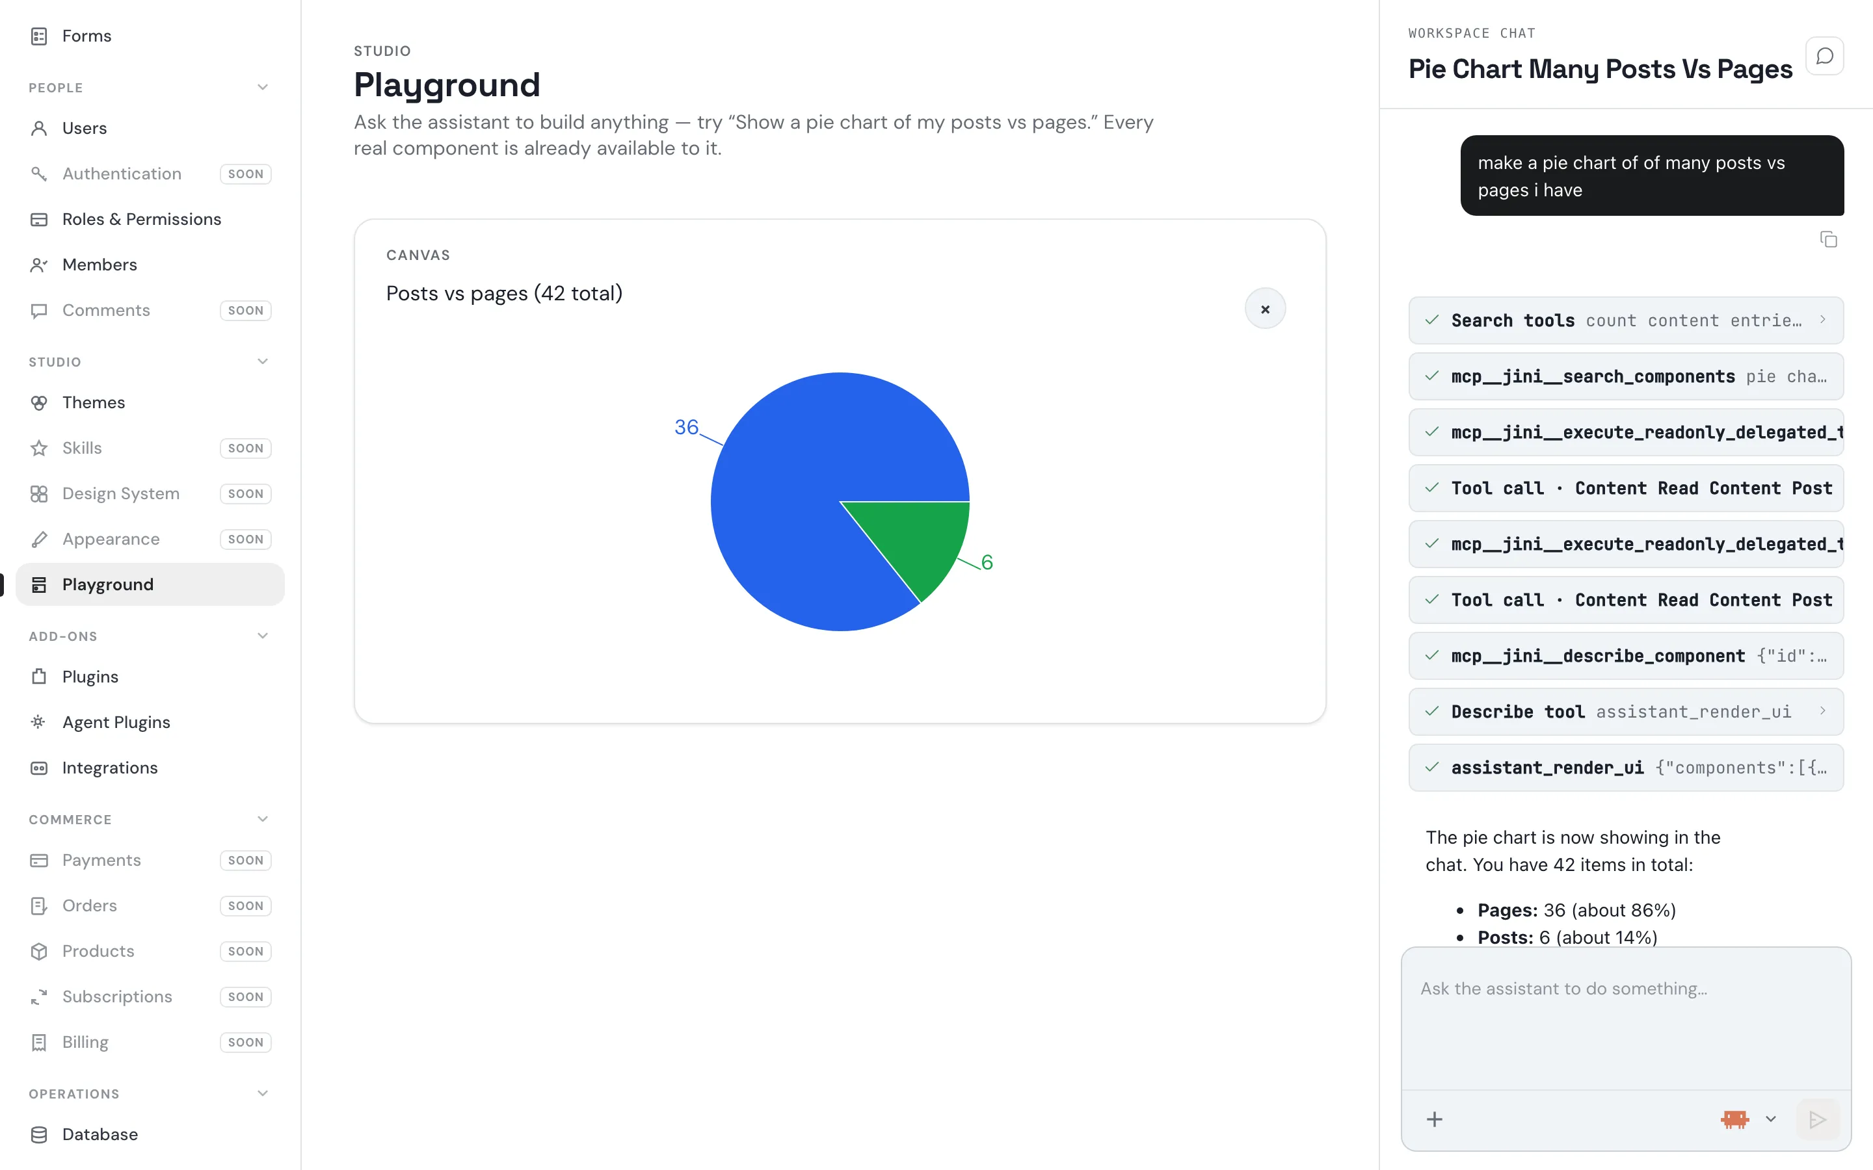Open Members label in sidebar

(x=99, y=265)
